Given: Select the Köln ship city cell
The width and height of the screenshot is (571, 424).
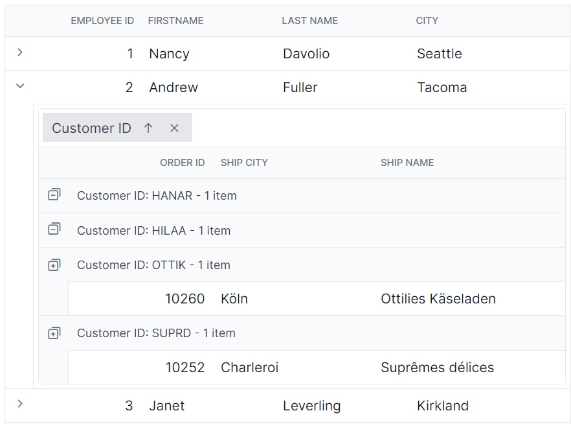Looking at the screenshot, I should click(x=234, y=299).
